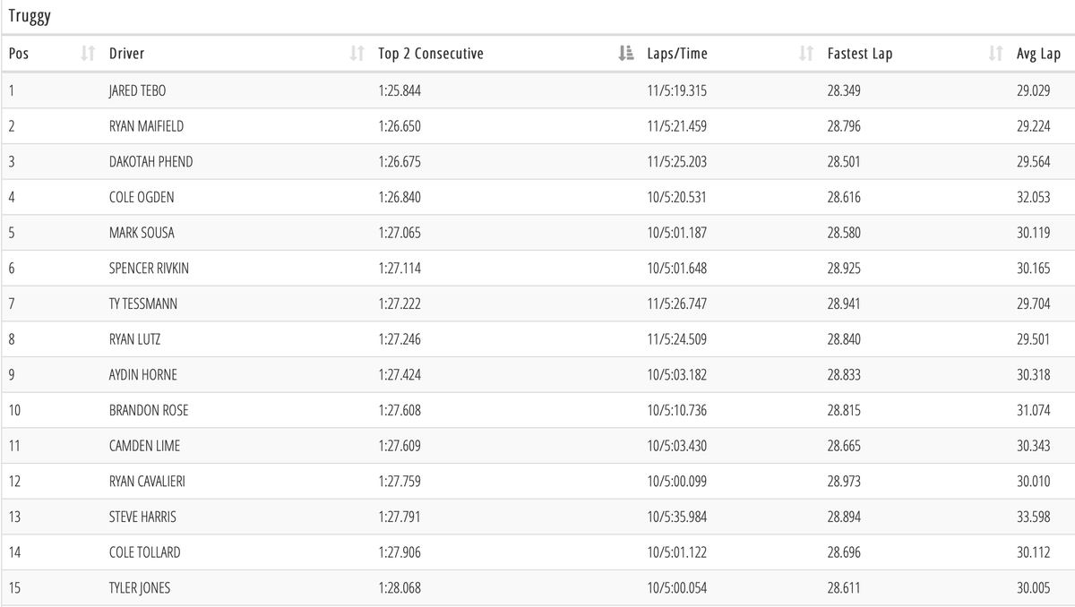Sort table by Avg Lap header
This screenshot has height=607, width=1075.
pyautogui.click(x=1038, y=54)
